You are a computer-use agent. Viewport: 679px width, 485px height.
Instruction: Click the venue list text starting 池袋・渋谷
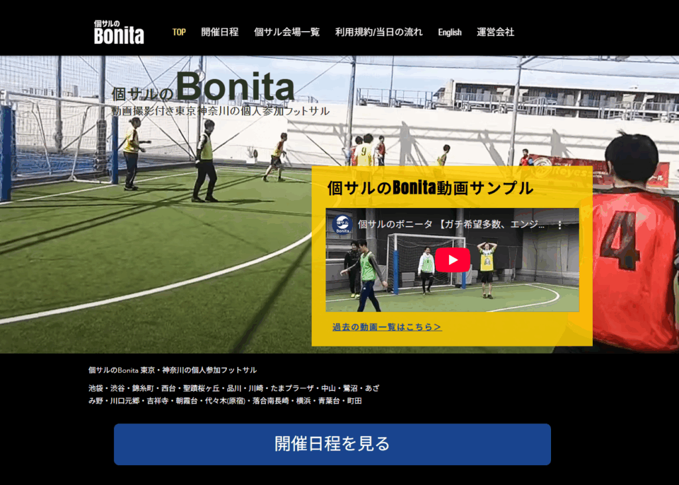[x=234, y=395]
